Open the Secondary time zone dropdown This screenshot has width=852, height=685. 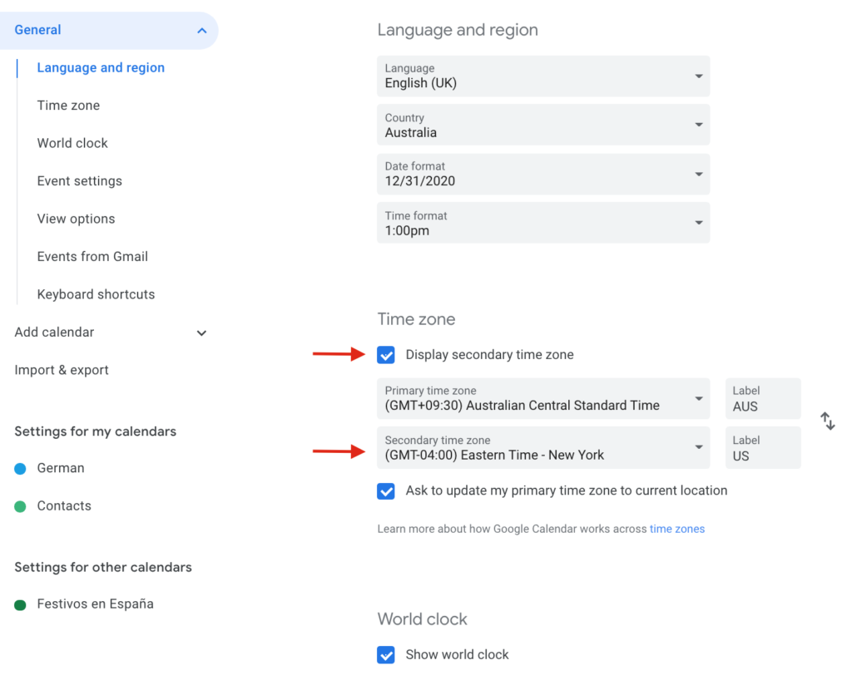(543, 448)
